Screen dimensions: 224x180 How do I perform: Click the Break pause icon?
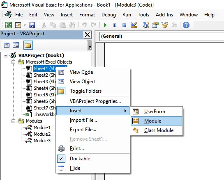pos(115,25)
